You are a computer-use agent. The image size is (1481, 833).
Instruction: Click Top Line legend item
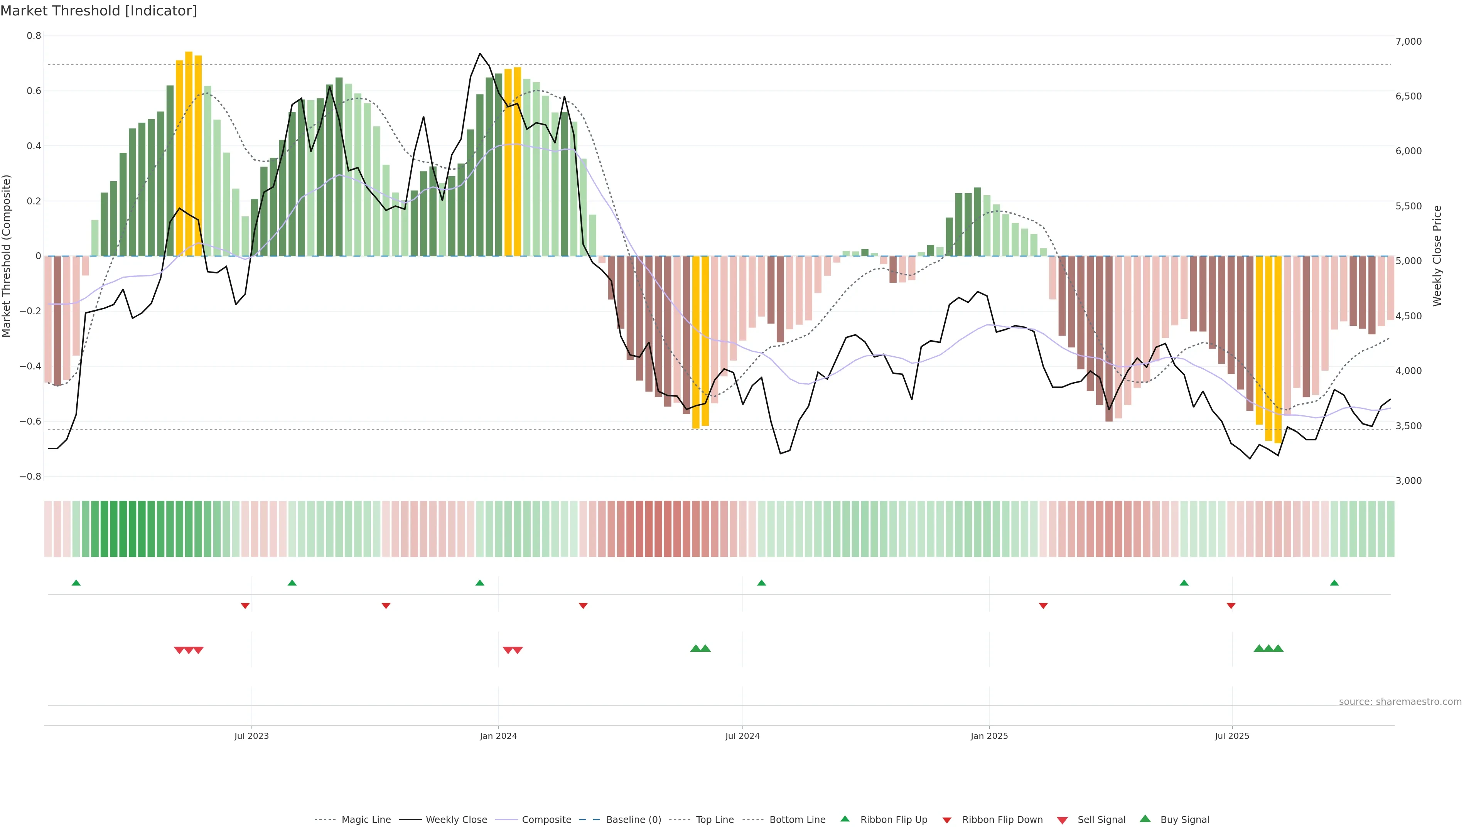715,820
